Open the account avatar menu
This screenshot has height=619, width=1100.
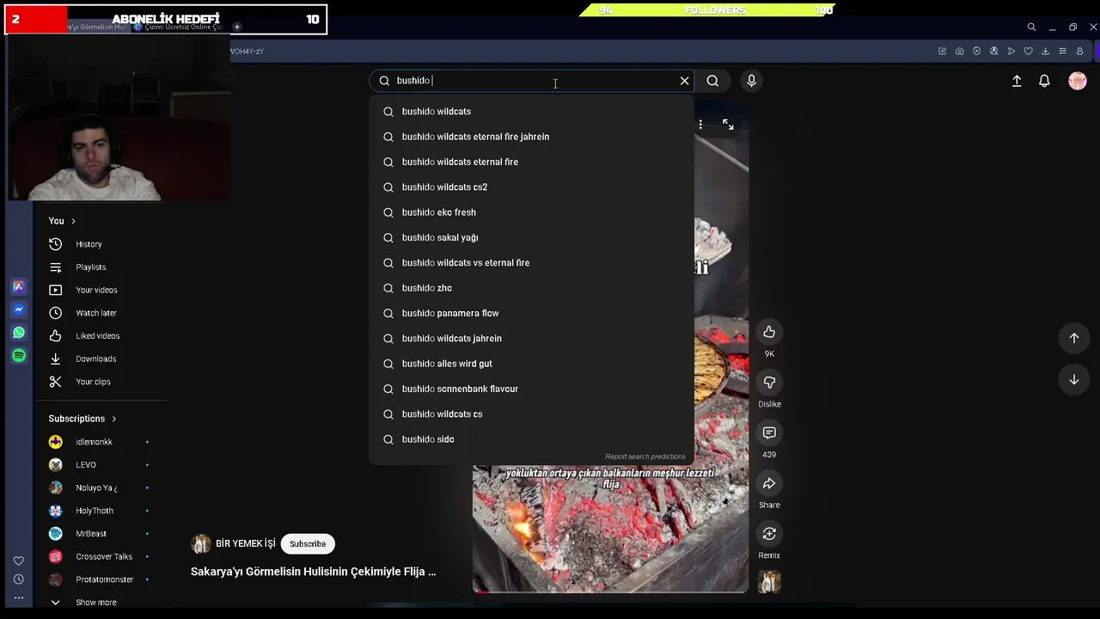(1078, 81)
